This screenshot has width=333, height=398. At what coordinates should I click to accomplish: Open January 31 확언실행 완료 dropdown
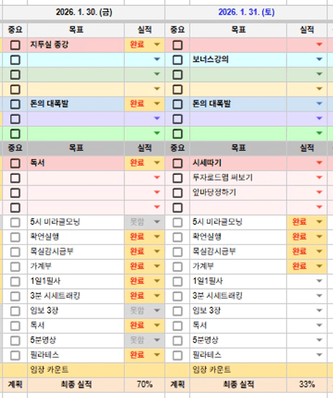coord(319,237)
